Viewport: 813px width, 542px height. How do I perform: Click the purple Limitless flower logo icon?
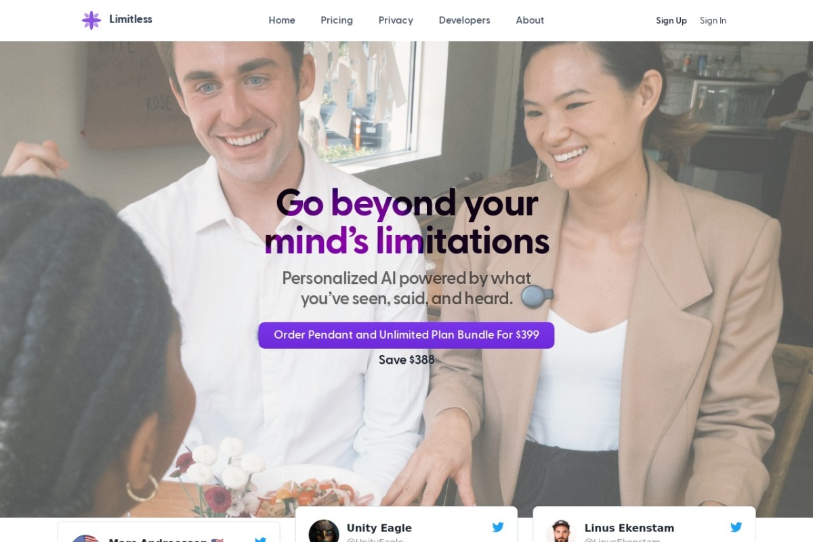click(91, 20)
